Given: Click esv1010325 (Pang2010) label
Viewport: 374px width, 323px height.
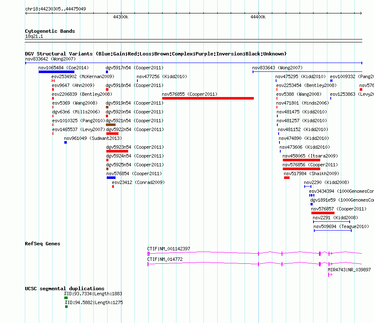Looking at the screenshot, I should click(79, 121).
